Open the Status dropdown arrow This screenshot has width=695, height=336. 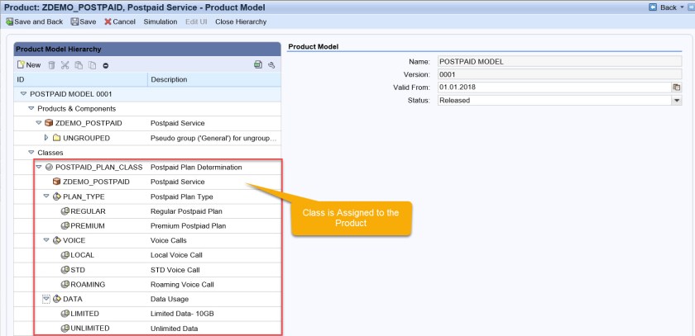677,101
